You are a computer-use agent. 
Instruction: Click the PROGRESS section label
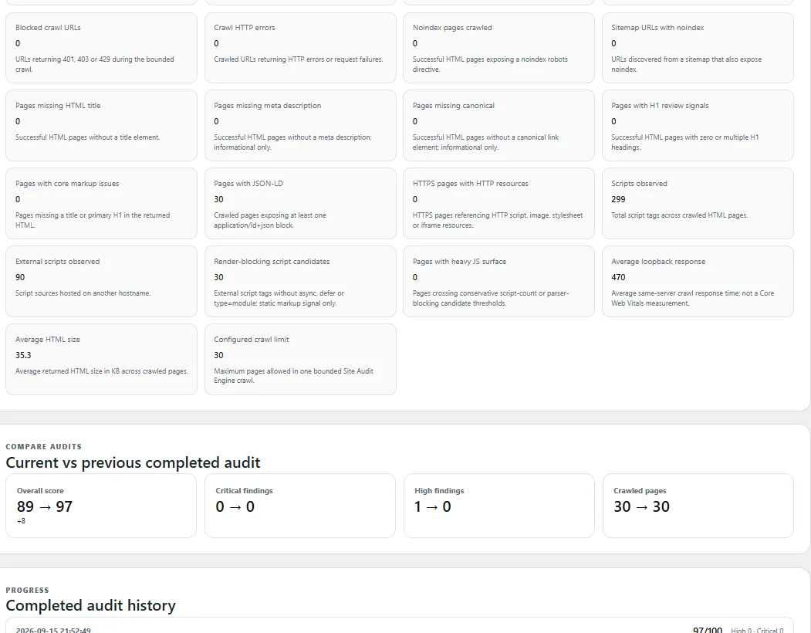coord(27,590)
